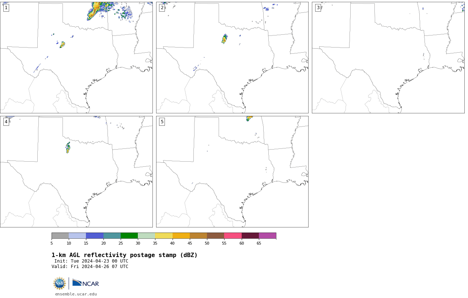Viewport: 468px width, 298px height.
Task: Click the panel number label 5
Action: coord(162,122)
